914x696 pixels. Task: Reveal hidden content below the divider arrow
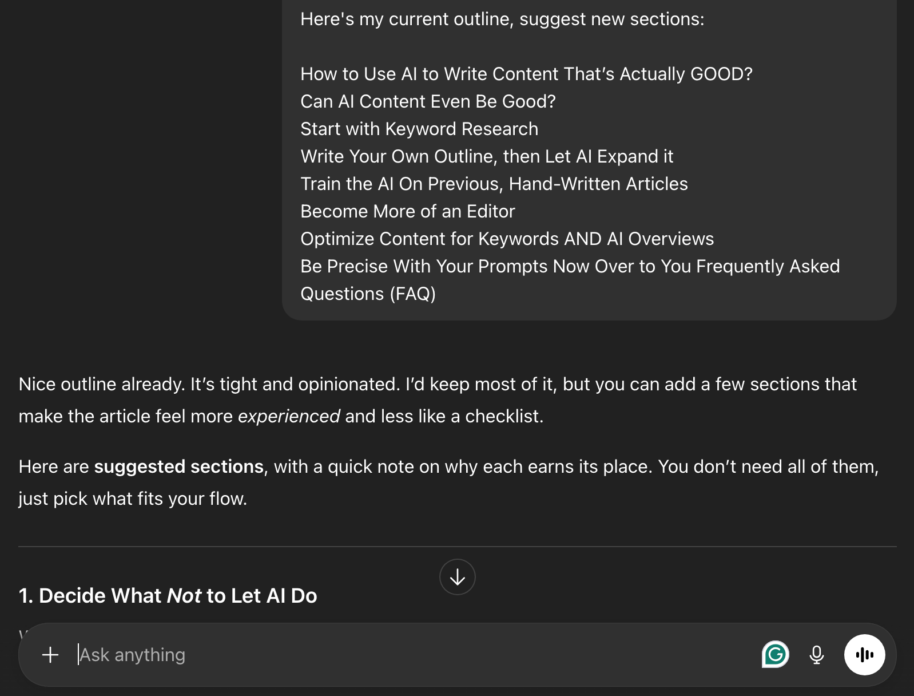tap(456, 577)
